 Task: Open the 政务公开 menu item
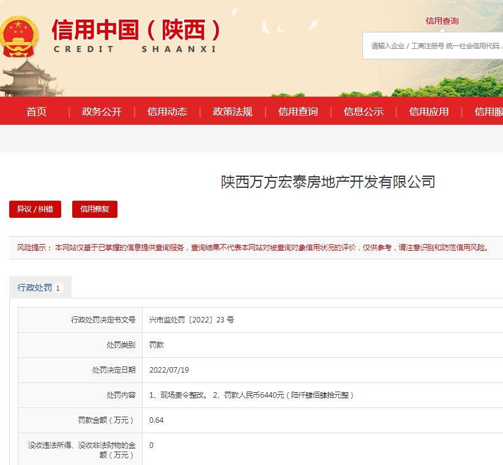click(x=102, y=111)
